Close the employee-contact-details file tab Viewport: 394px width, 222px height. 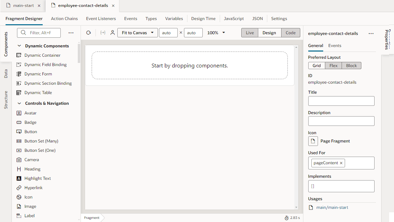coord(113,6)
